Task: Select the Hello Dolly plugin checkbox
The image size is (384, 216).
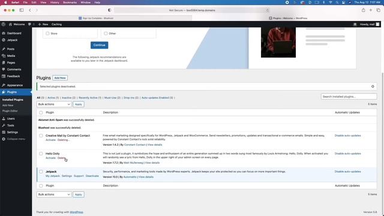Action: point(41,154)
